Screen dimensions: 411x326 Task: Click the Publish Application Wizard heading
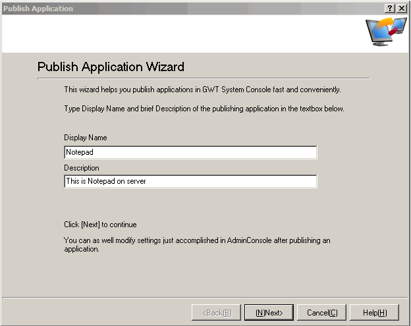pos(111,67)
